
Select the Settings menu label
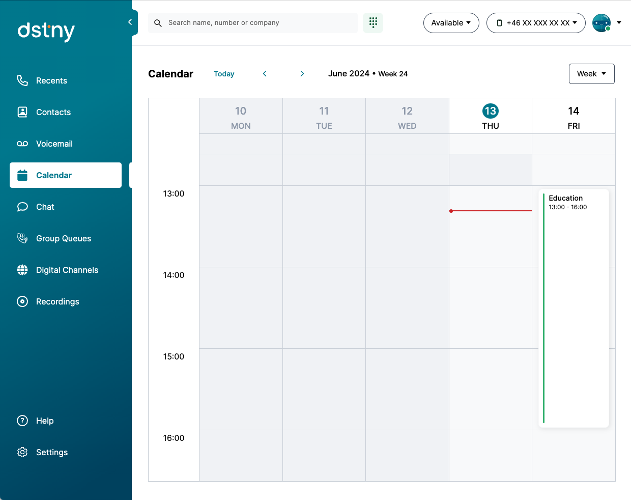(52, 452)
